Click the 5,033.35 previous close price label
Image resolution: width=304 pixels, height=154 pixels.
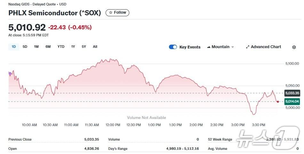(x=292, y=93)
